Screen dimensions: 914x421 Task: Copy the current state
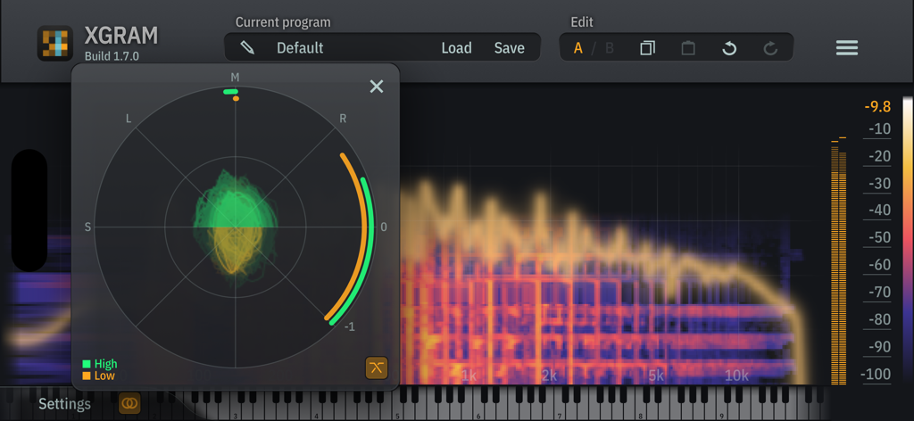click(648, 48)
